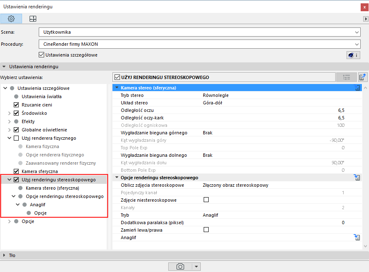Screen dimensions: 369x272
Task: Change Oblicz zdjęcia stereoskopowe value
Action: 235,185
